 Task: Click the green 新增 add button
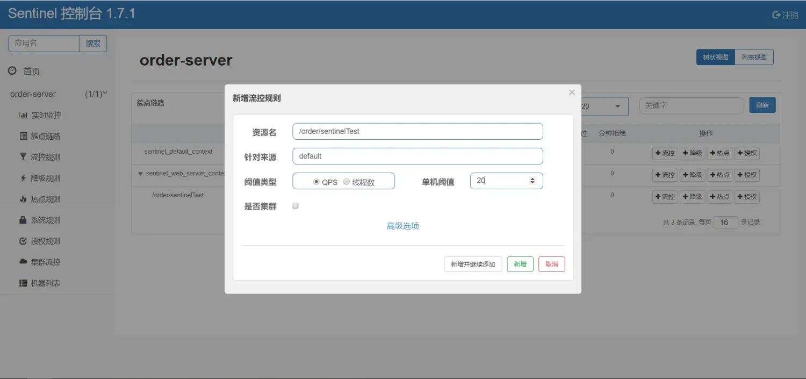coord(520,264)
